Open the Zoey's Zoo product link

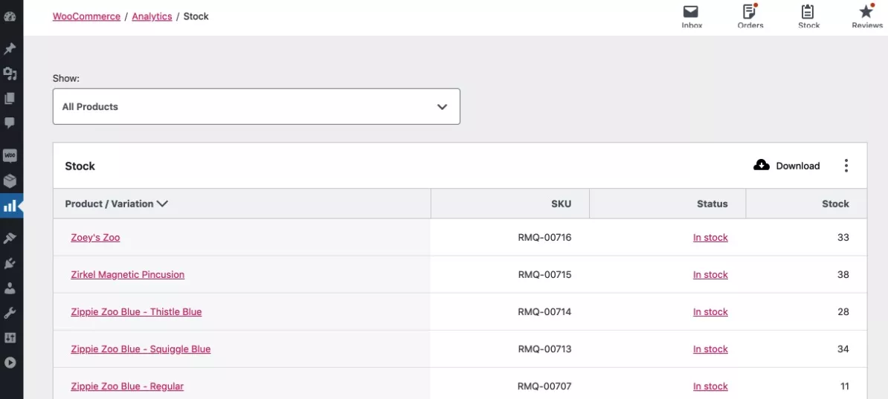95,238
